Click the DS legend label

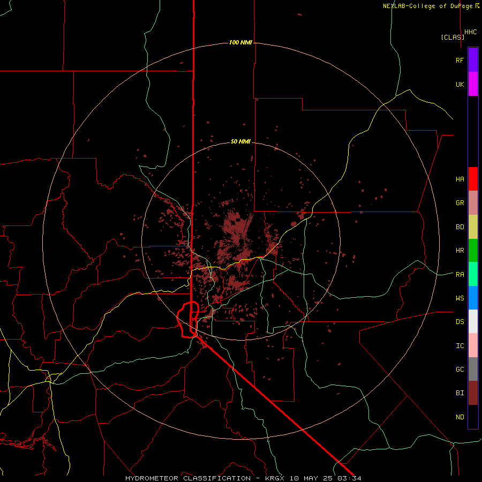(x=460, y=321)
